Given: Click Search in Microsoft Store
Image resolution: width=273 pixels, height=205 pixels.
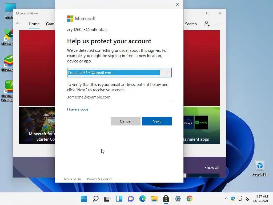Looking at the screenshot, I should tap(191, 24).
